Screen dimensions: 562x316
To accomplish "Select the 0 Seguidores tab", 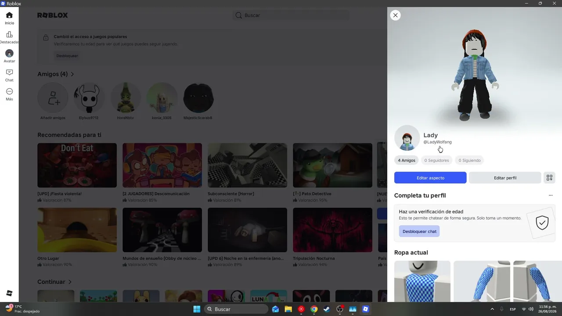I will pyautogui.click(x=436, y=160).
